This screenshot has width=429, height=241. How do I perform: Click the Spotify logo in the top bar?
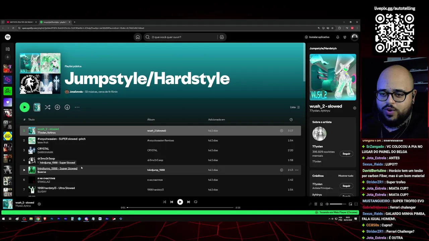(x=8, y=37)
